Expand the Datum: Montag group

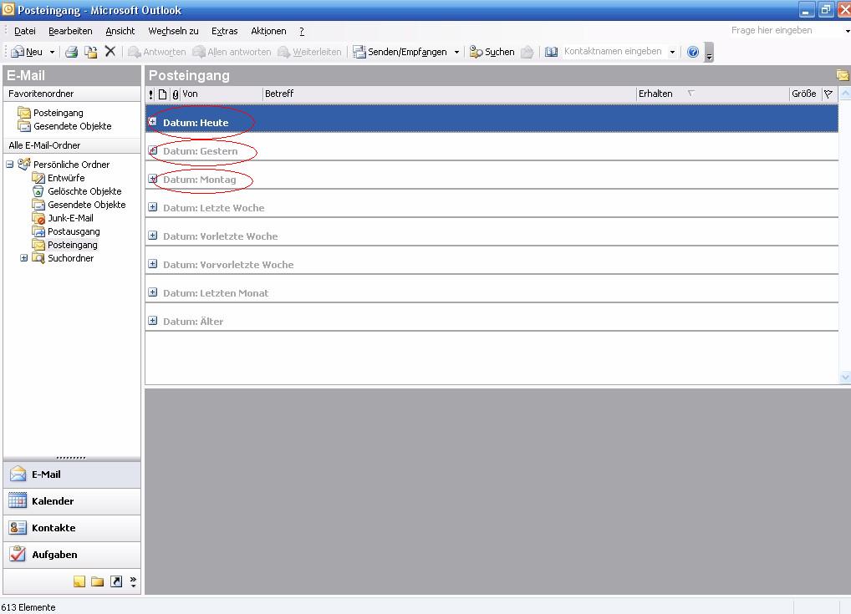click(153, 179)
